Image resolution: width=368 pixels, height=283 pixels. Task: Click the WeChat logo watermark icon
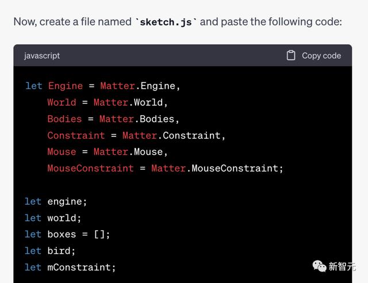(319, 266)
